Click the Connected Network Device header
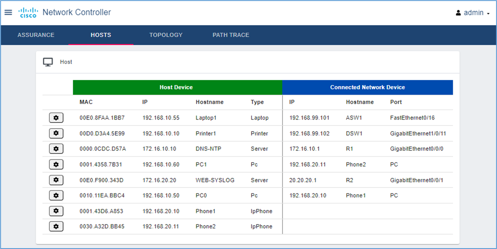The width and height of the screenshot is (497, 249). (367, 87)
